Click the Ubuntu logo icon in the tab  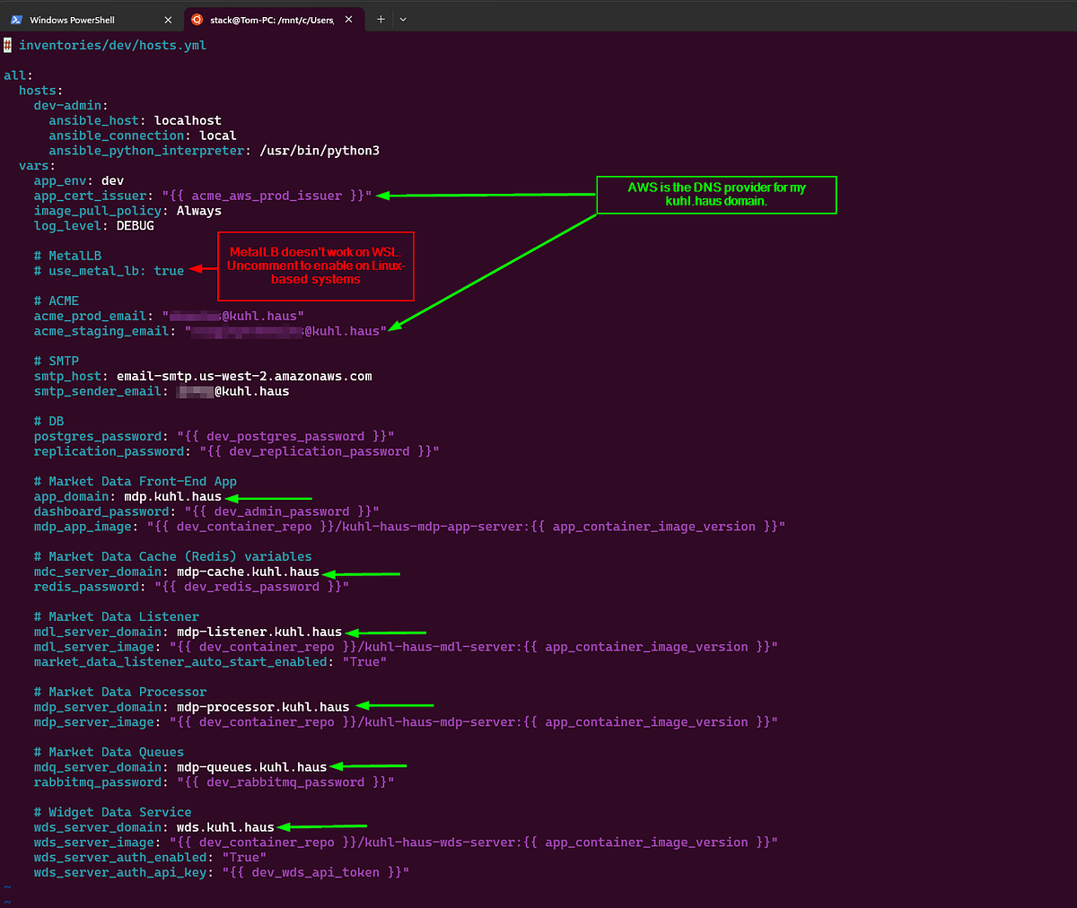point(197,20)
